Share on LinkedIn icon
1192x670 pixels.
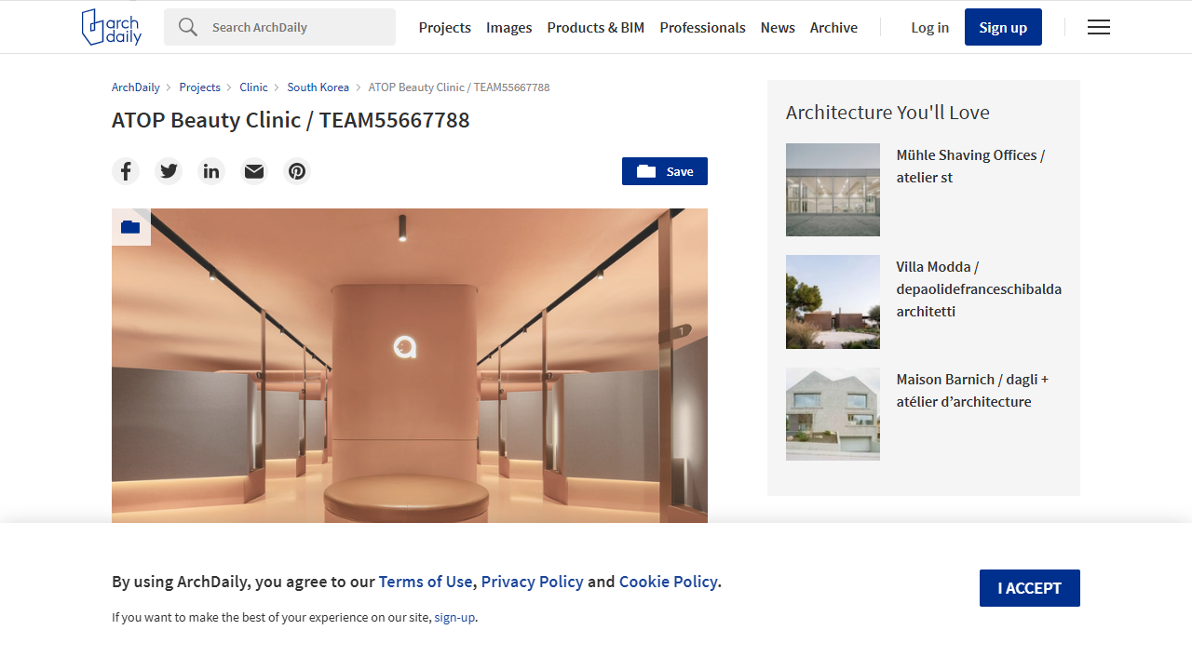coord(211,171)
